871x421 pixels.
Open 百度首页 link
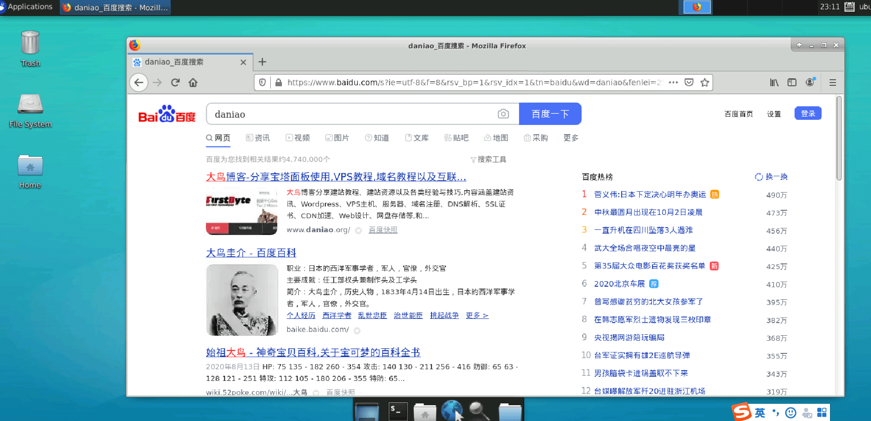pyautogui.click(x=739, y=114)
